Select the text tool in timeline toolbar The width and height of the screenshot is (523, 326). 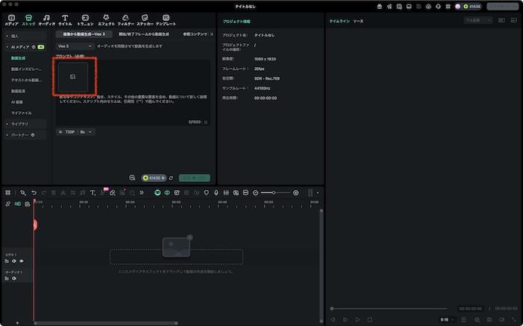point(93,192)
